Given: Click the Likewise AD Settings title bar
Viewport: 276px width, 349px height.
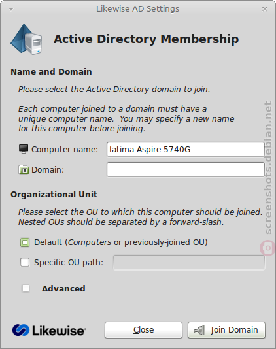Looking at the screenshot, I should pos(137,9).
